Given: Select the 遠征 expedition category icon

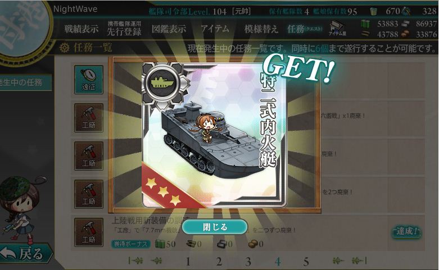Looking at the screenshot, I should point(89,80).
